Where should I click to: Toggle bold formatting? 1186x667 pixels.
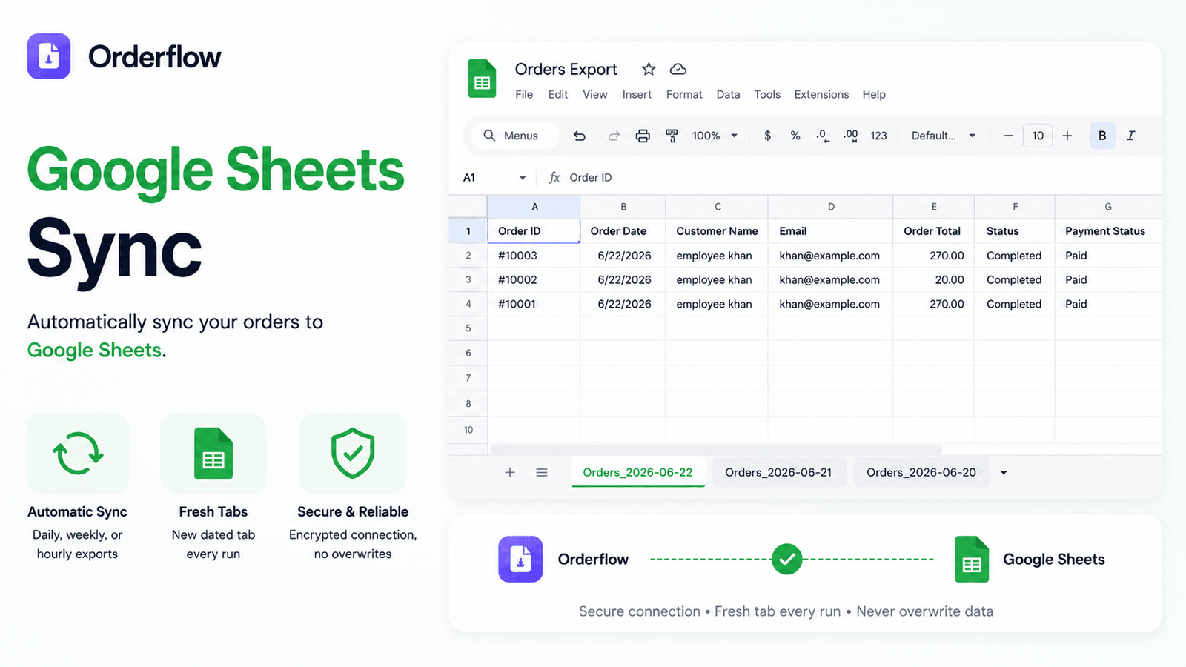click(1102, 136)
